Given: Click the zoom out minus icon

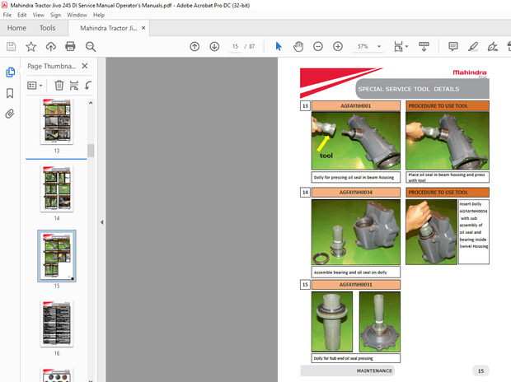Looking at the screenshot, I should pyautogui.click(x=318, y=47).
